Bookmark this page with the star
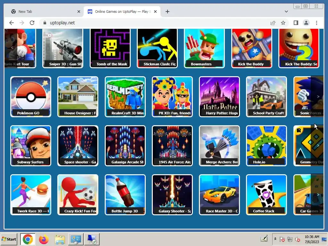This screenshot has height=246, width=328. click(283, 23)
